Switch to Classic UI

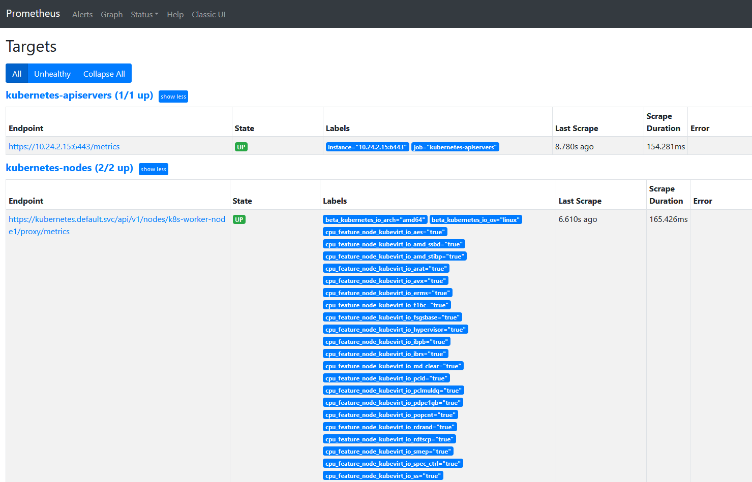(x=208, y=14)
